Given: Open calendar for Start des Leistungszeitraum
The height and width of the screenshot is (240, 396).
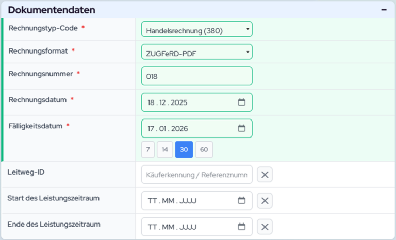Looking at the screenshot, I should coord(241,200).
